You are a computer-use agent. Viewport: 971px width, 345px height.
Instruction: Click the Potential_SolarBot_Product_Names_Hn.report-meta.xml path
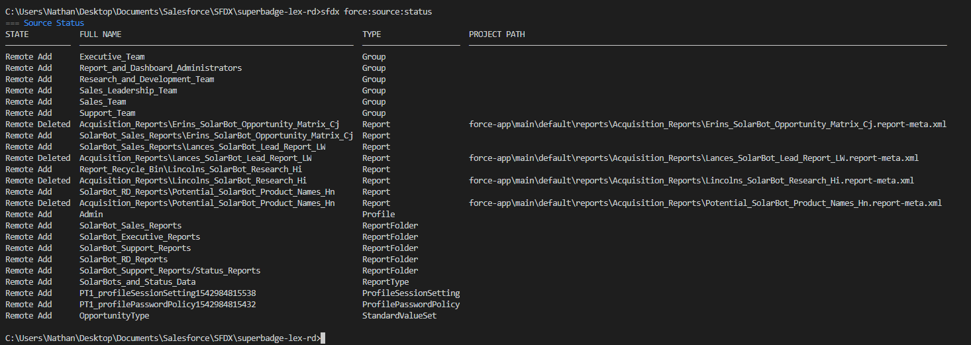point(705,203)
